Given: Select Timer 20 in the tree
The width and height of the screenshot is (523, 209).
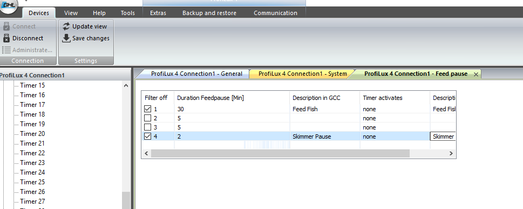Looking at the screenshot, I should (32, 134).
